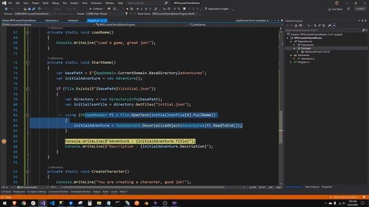The height and width of the screenshot is (207, 369).
Task: Switch to the NuGet RPGConsoleTutorialSeries tab
Action: click(x=19, y=21)
